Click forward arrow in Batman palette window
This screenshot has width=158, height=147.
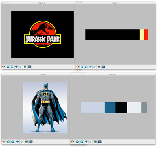[81, 142]
